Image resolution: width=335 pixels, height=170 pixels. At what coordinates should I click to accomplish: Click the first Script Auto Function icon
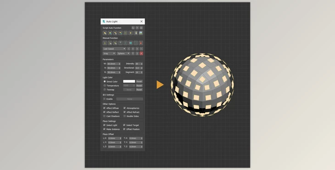[105, 33]
